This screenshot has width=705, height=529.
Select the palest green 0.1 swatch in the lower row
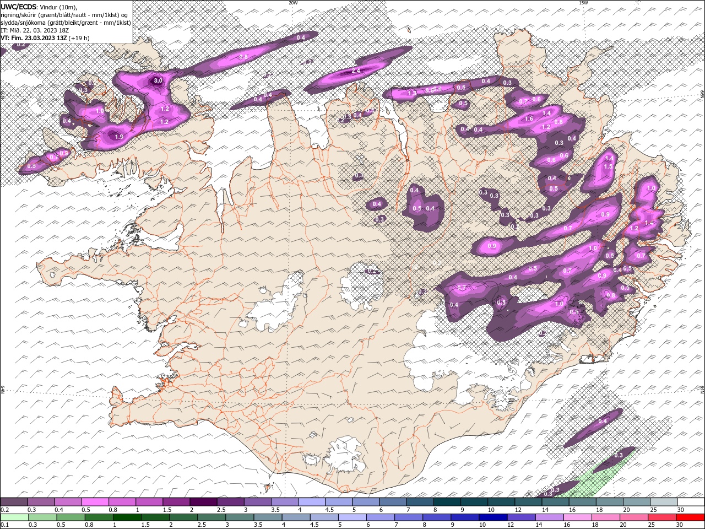[14, 517]
